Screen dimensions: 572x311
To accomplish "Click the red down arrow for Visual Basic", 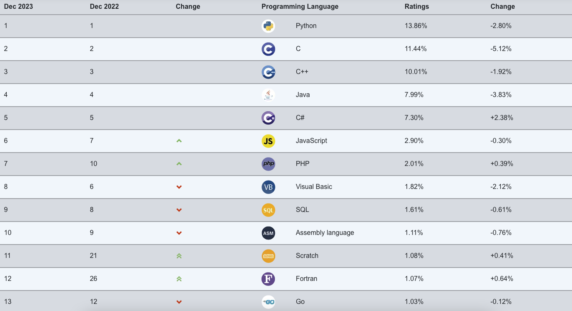I will tap(179, 187).
